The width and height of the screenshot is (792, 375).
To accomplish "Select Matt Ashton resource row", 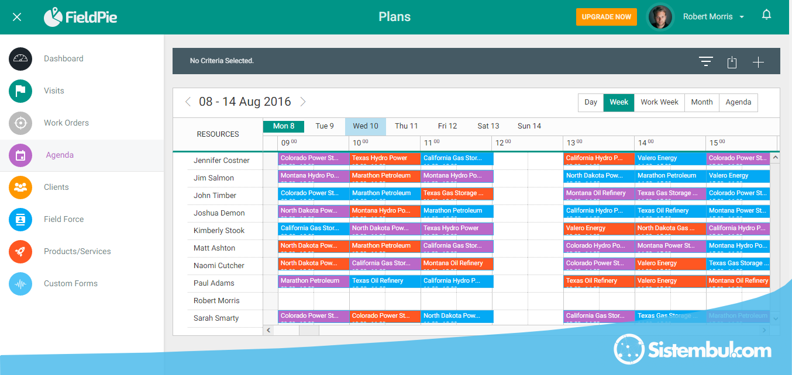I will (215, 248).
